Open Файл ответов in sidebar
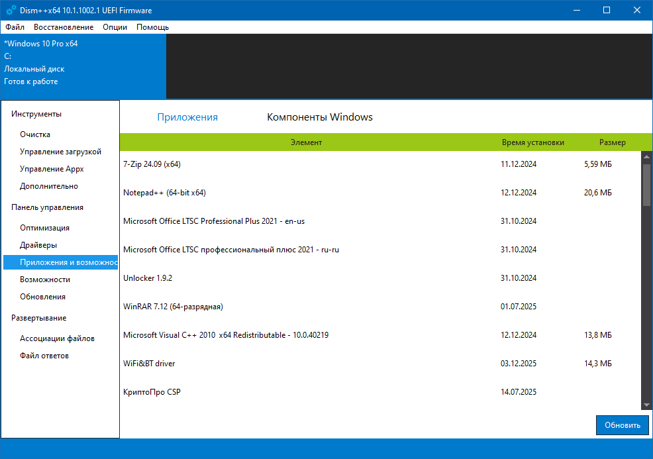The width and height of the screenshot is (653, 459). tap(44, 356)
